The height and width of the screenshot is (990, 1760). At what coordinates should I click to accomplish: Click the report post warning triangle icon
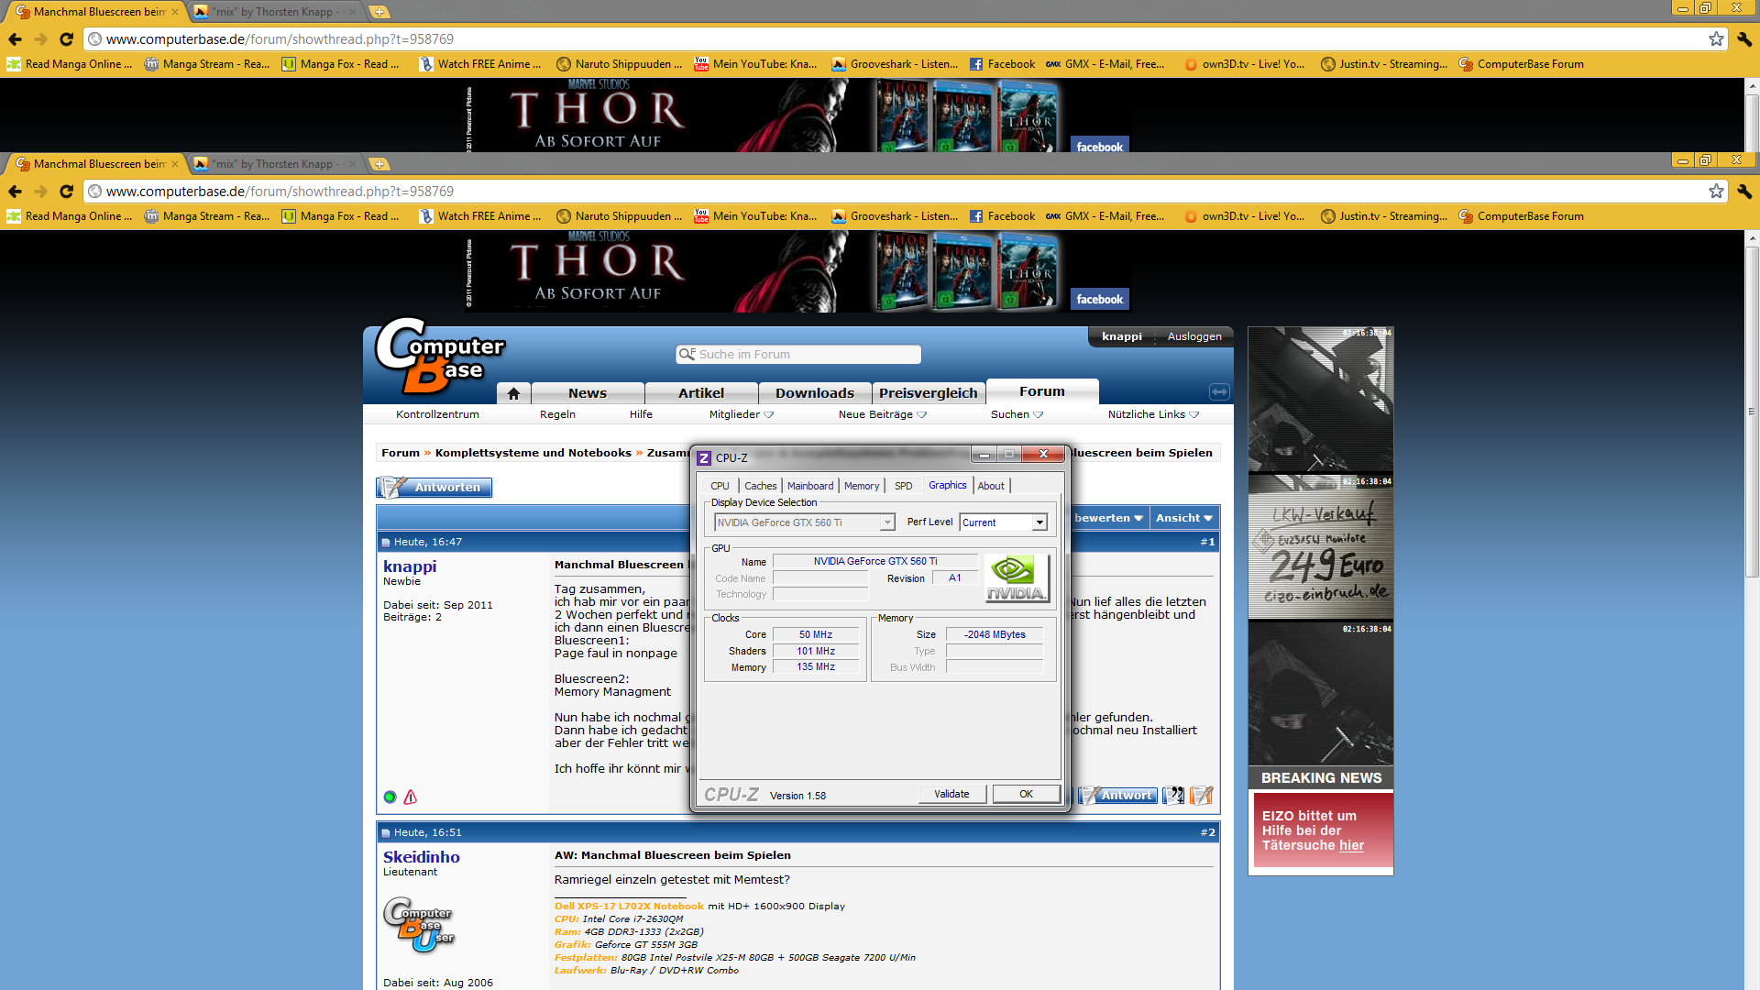click(x=411, y=797)
